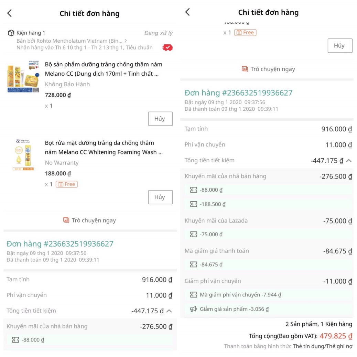Tap the voucher icon next to -188.500 đ
The height and width of the screenshot is (357, 357).
tap(194, 204)
